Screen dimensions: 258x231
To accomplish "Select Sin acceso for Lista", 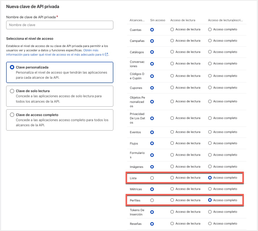I will tap(152, 178).
